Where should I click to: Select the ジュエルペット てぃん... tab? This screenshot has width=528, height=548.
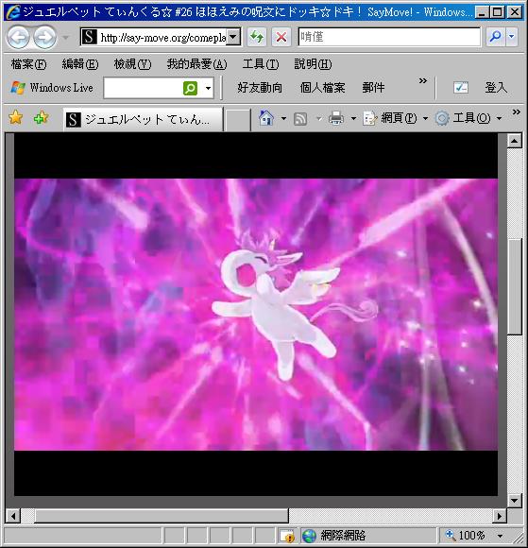tap(143, 119)
